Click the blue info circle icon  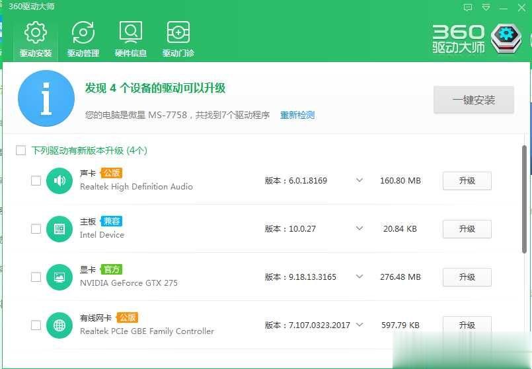click(46, 98)
